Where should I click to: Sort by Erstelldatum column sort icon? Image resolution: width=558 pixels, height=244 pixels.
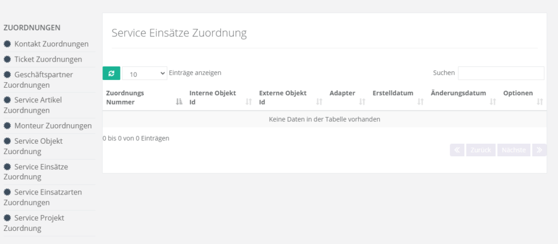click(x=420, y=102)
